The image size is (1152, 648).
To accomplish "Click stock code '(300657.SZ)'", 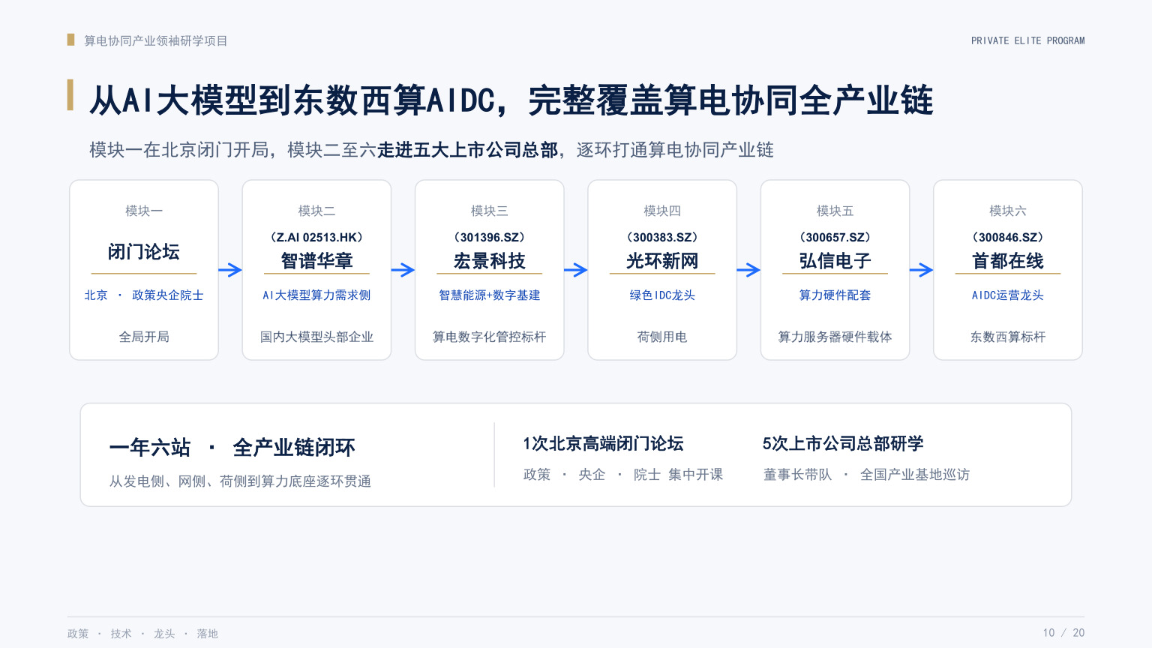I will (x=835, y=237).
